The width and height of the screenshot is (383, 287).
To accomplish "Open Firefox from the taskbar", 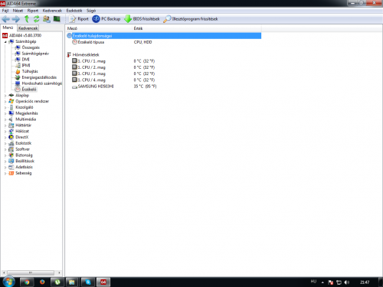I will click(x=42, y=282).
